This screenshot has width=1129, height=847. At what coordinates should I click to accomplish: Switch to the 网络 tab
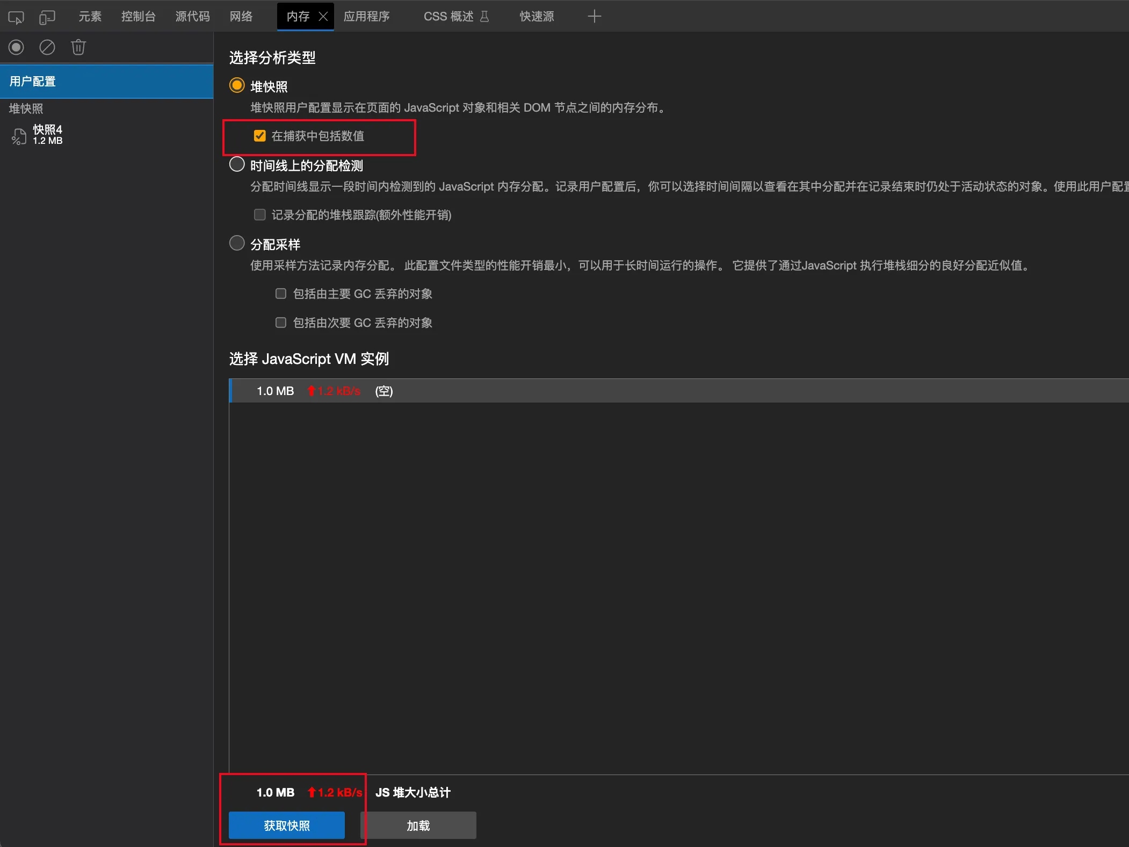pos(241,17)
